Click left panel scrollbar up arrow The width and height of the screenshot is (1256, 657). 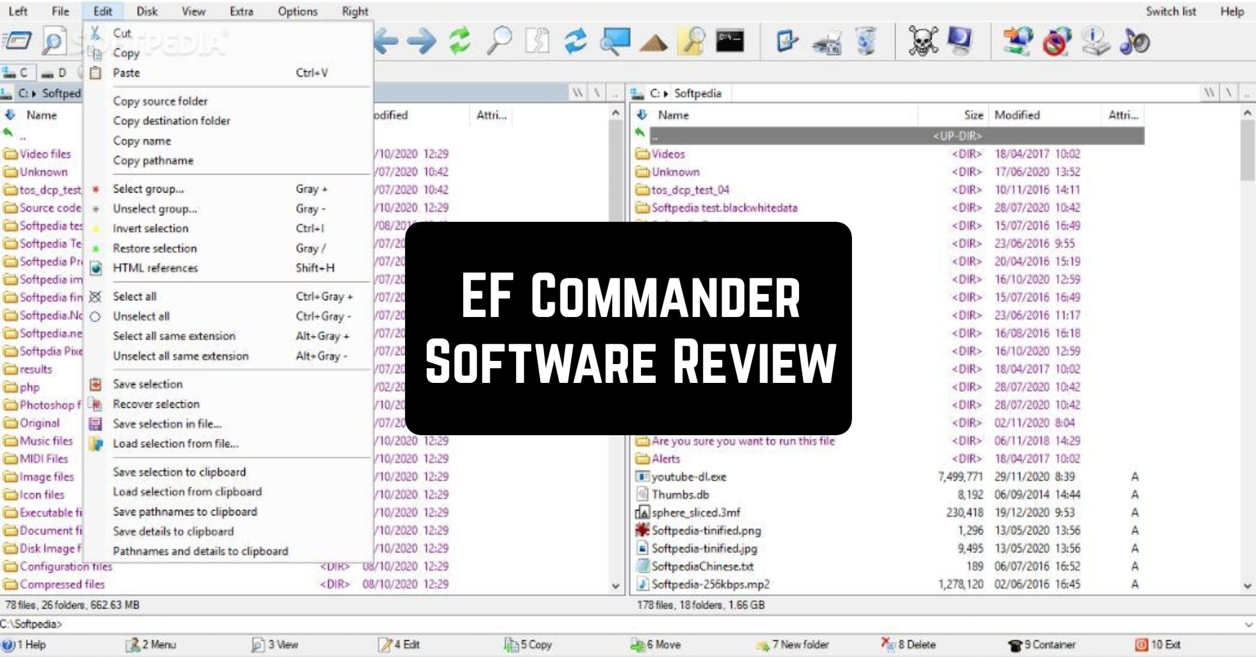pos(616,113)
